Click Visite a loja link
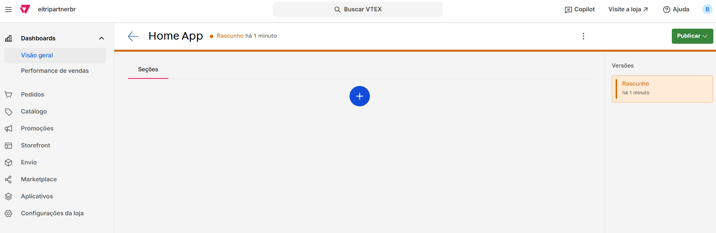The image size is (716, 233). (x=628, y=9)
